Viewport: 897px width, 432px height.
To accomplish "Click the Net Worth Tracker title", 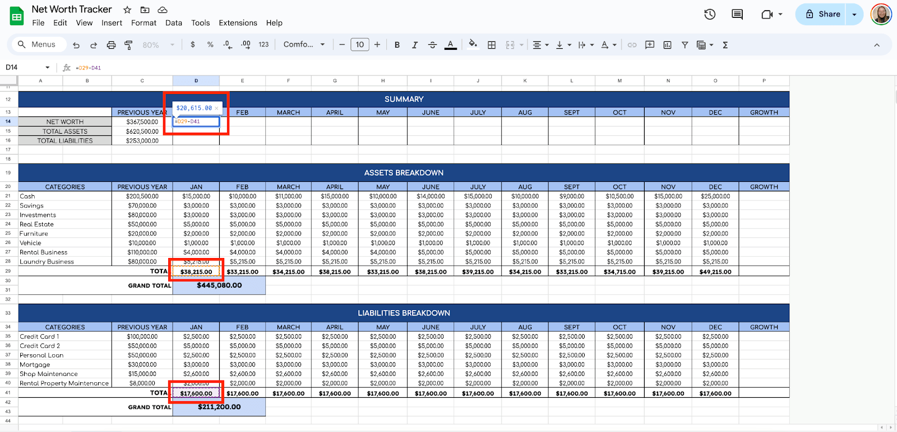I will pos(72,10).
